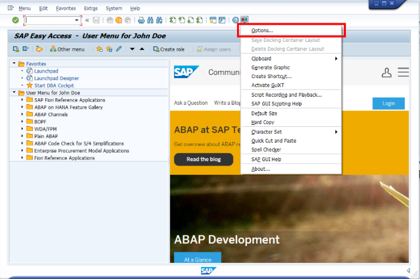Collapse the command field with double-chevron

coord(87,20)
